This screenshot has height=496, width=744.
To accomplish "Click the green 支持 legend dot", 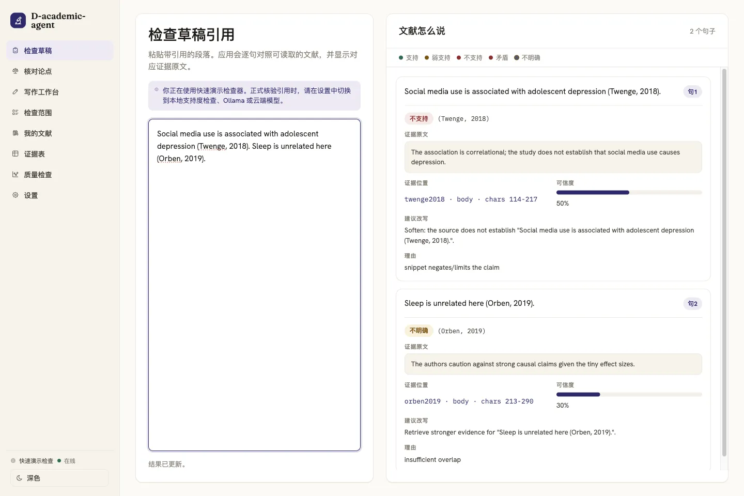I will click(x=401, y=58).
